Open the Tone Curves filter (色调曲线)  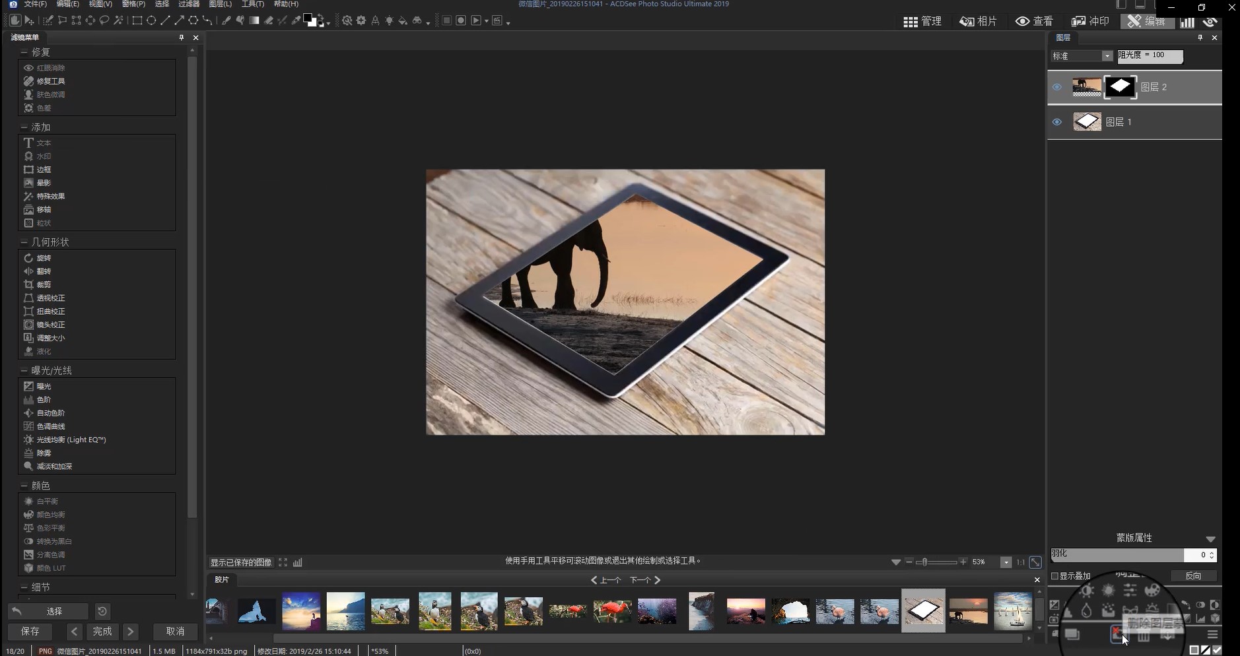point(44,426)
